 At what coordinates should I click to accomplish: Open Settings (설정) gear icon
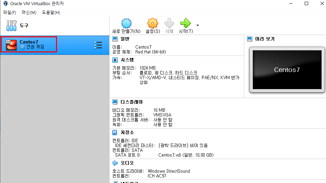point(153,23)
